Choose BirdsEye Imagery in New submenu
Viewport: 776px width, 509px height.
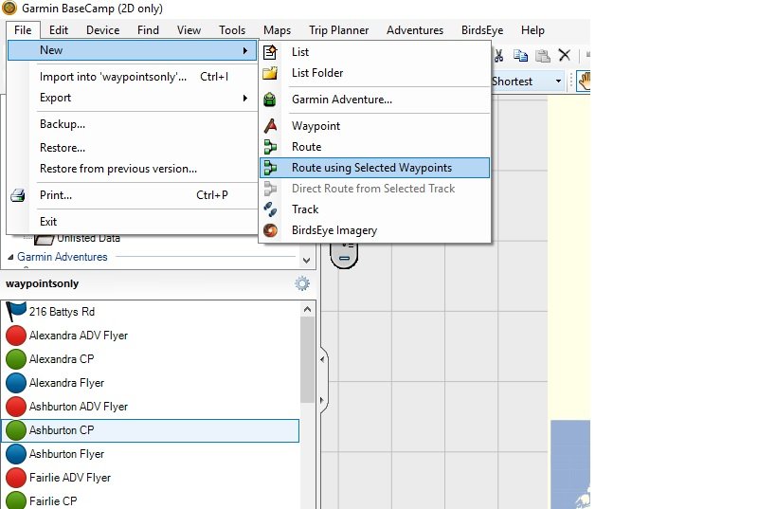coord(374,230)
